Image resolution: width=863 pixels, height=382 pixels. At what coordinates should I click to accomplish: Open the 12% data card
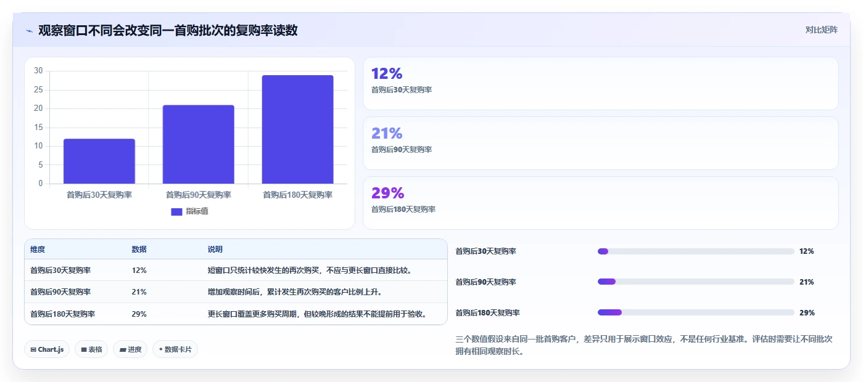pyautogui.click(x=601, y=84)
